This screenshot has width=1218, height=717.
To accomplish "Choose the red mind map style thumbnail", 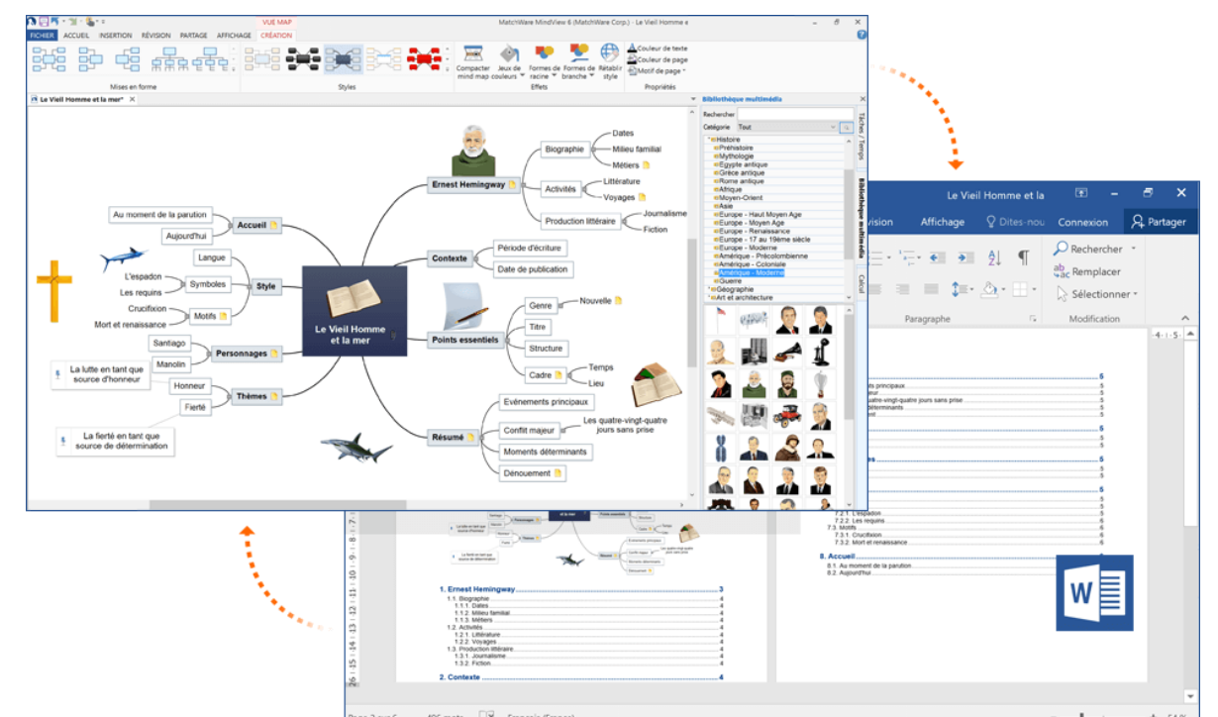I will [424, 59].
